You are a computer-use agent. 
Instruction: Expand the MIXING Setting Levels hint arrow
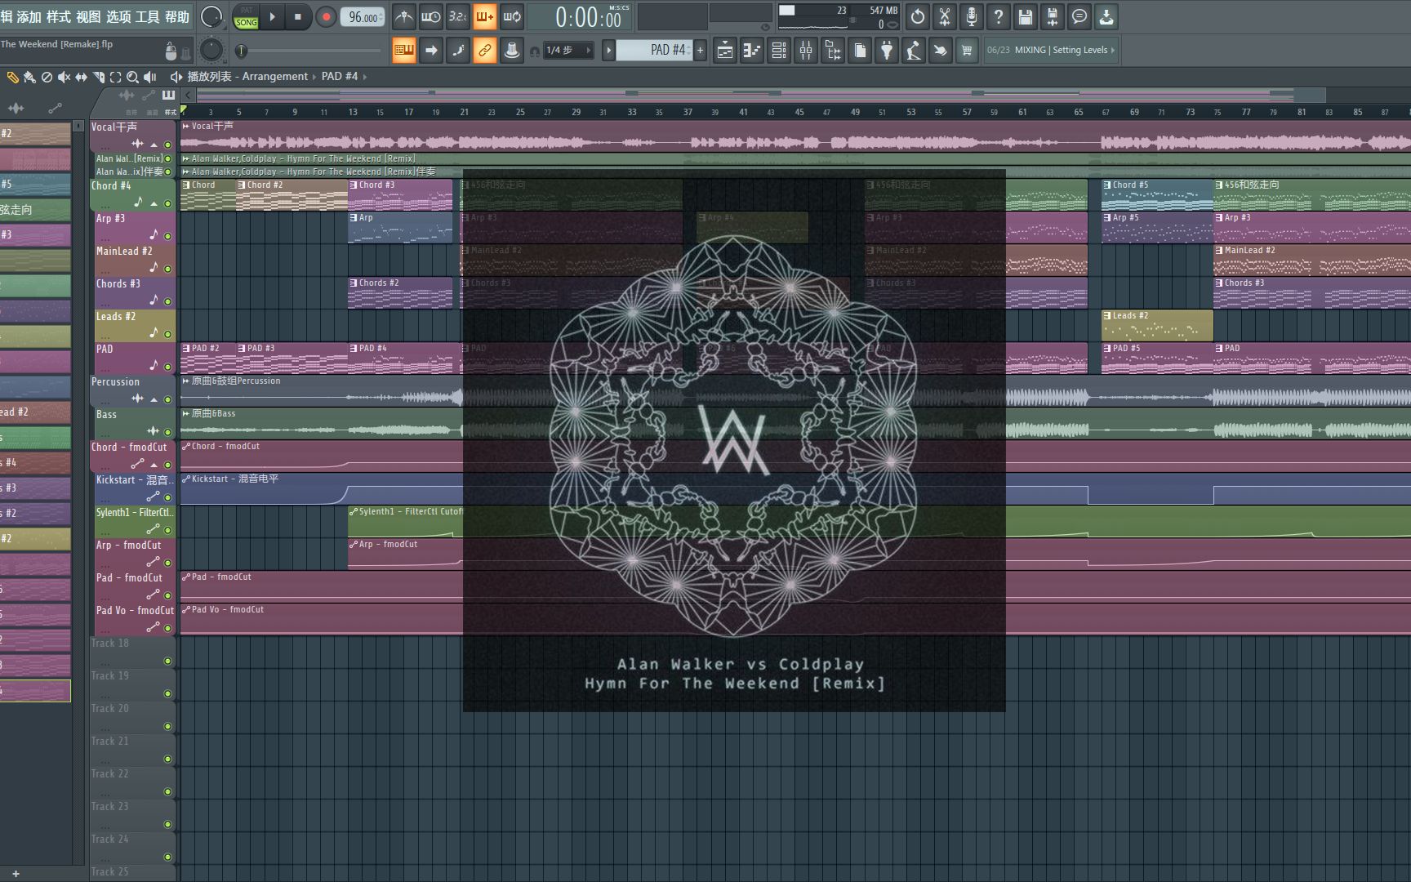(x=1112, y=50)
